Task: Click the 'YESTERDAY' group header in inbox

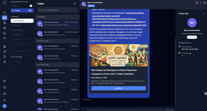Action: click(x=41, y=17)
